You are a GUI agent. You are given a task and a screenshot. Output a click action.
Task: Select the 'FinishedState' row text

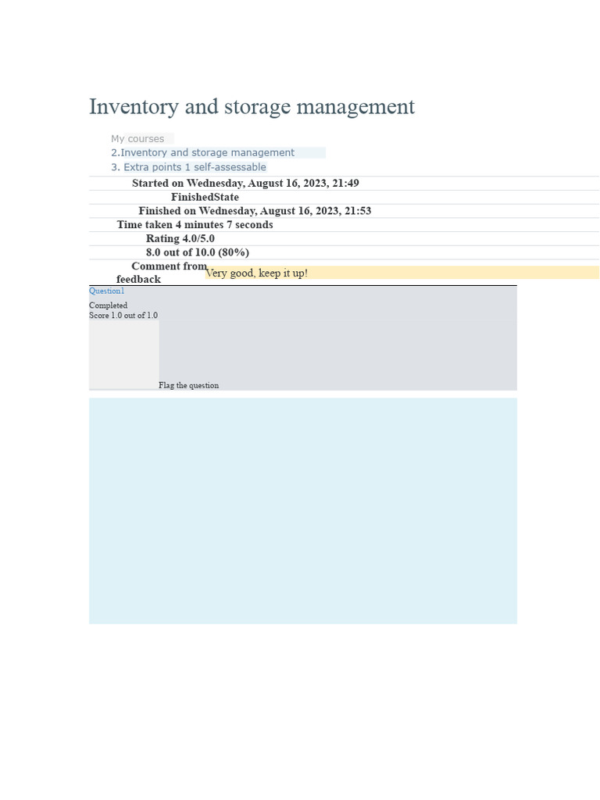pyautogui.click(x=205, y=197)
